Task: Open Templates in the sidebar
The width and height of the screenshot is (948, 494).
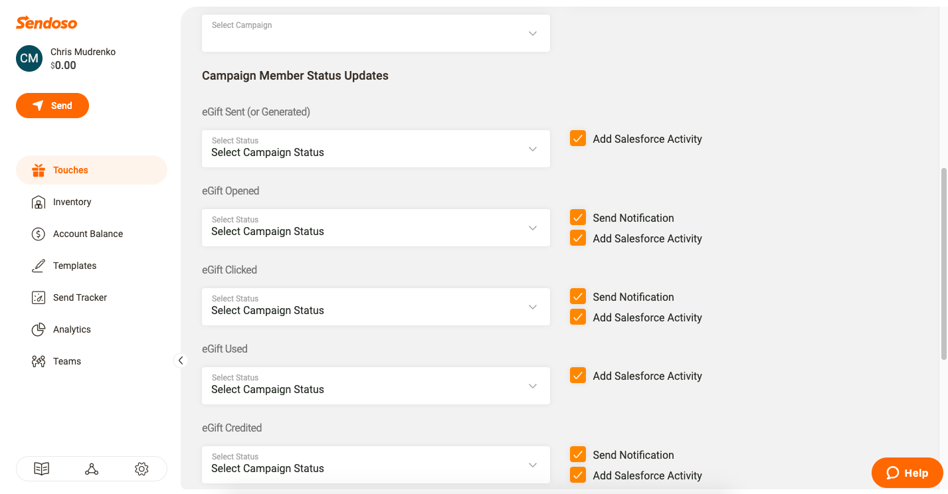Action: [x=74, y=266]
